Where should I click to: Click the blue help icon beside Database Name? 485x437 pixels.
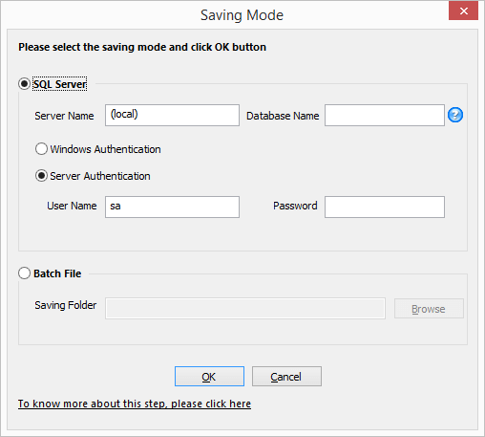pos(455,115)
